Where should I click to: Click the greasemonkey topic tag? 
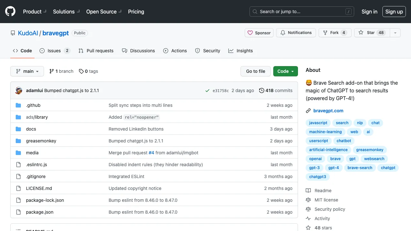click(x=370, y=150)
